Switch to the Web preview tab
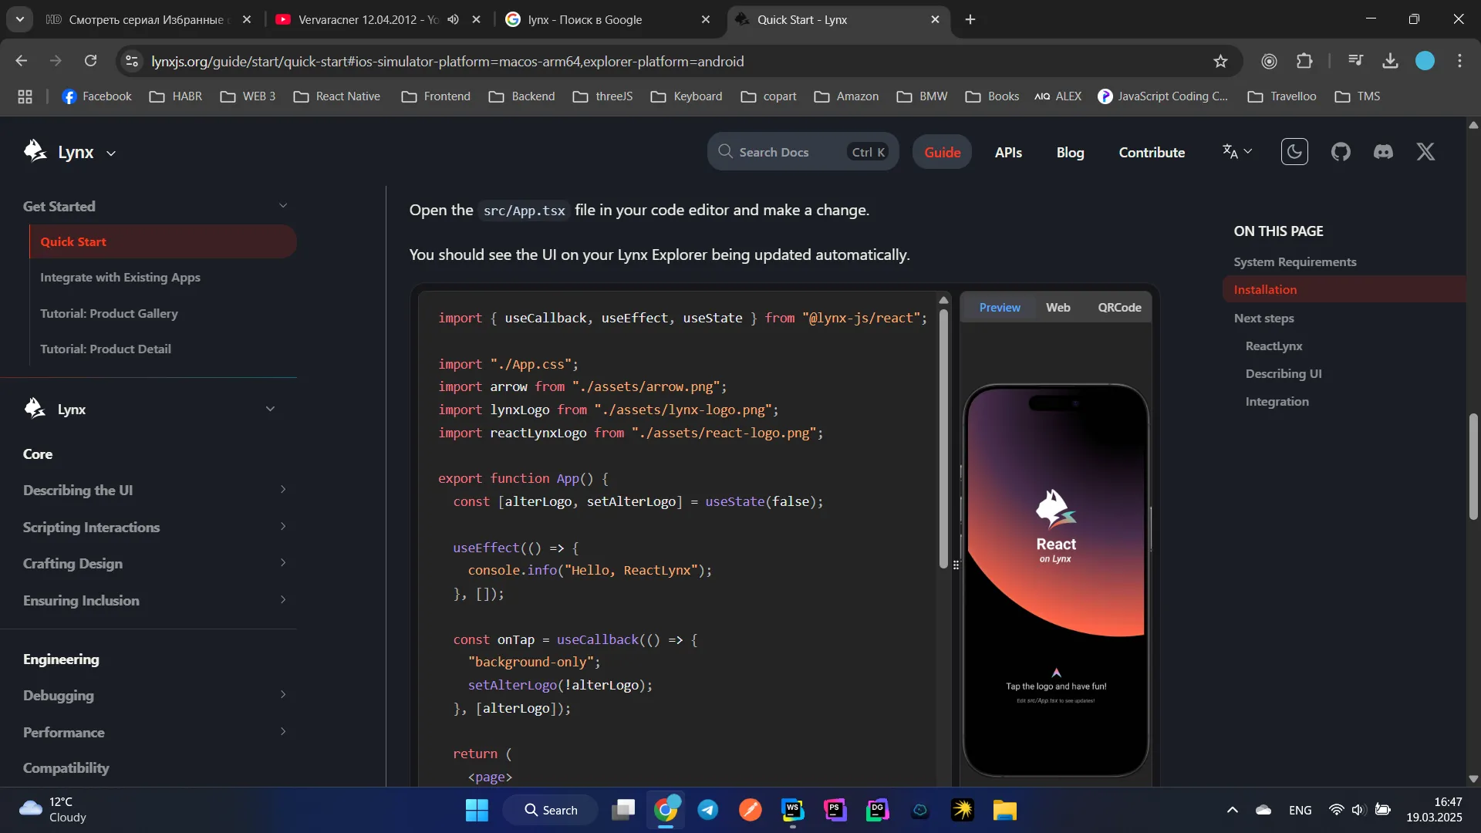The height and width of the screenshot is (833, 1481). pyautogui.click(x=1058, y=307)
